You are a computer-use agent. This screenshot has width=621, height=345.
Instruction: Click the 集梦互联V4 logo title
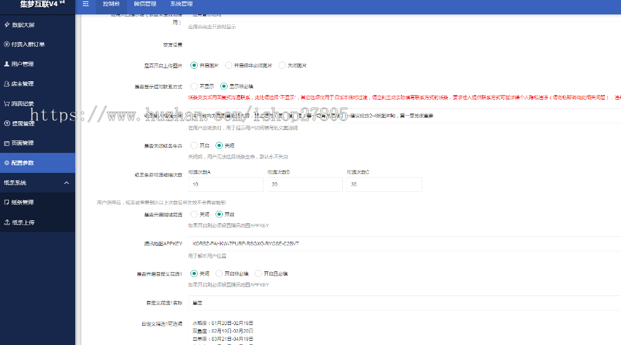(x=42, y=4)
